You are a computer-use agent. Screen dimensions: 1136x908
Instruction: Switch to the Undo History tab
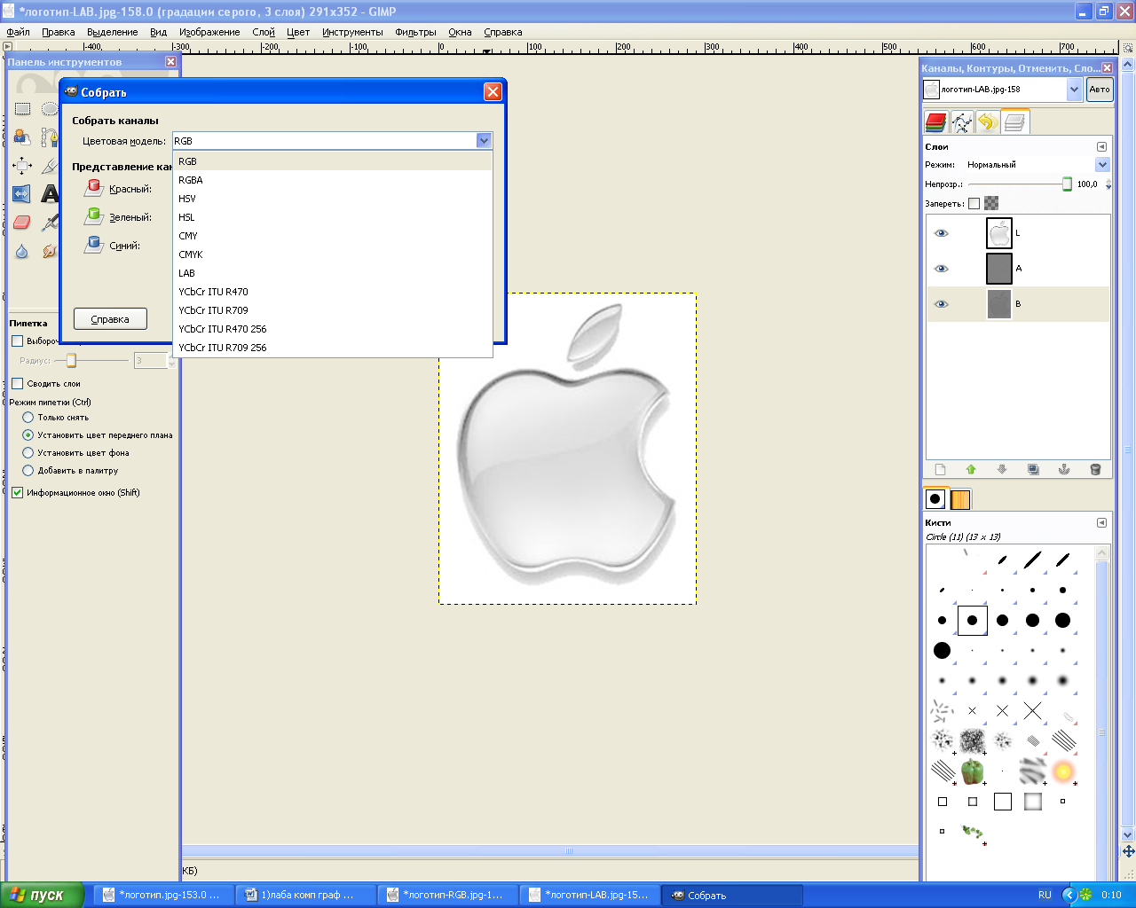tap(988, 121)
